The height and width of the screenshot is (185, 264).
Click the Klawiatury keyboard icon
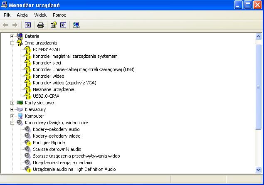tap(20, 109)
